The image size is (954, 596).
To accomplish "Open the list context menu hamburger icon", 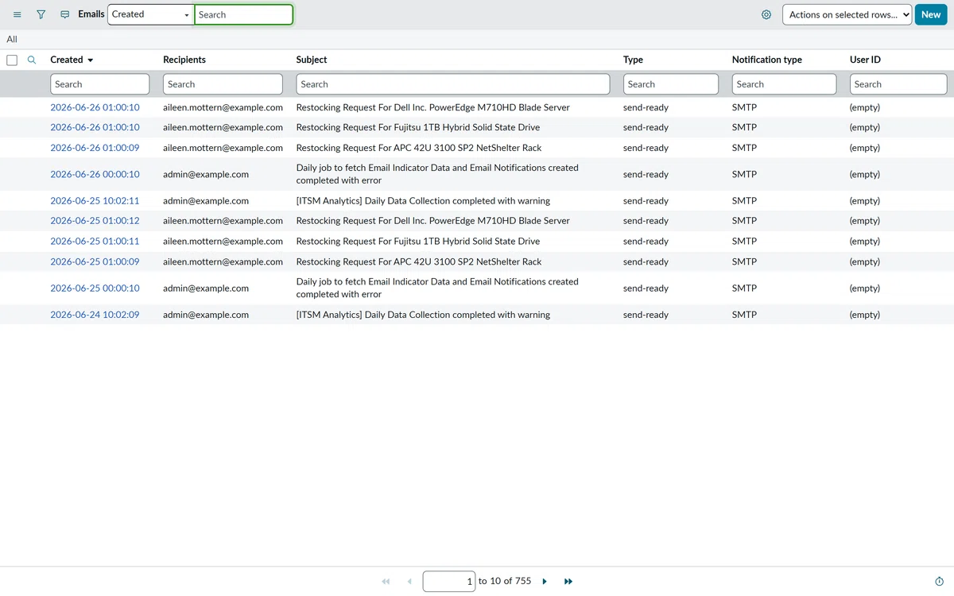I will pos(17,14).
